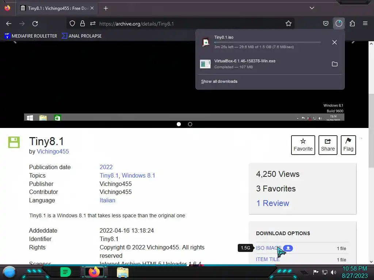
Task: Open the Start menu orb
Action: point(9,272)
